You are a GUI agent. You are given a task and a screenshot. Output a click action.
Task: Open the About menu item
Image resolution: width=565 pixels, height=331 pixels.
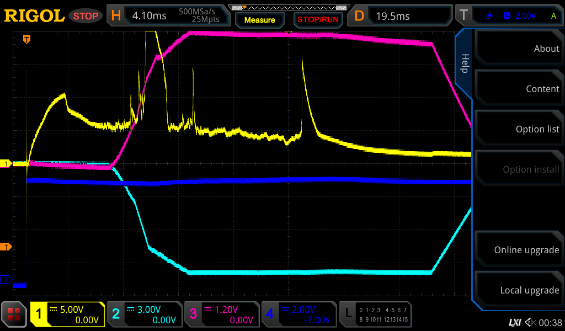tap(519, 49)
